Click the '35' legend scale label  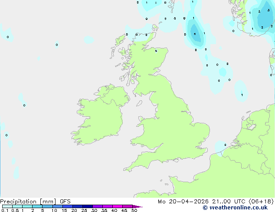(x=104, y=210)
